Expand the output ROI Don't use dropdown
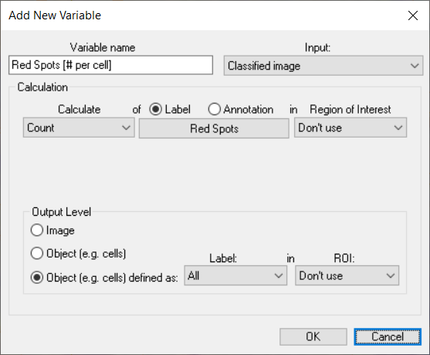Image resolution: width=430 pixels, height=355 pixels. coord(347,275)
